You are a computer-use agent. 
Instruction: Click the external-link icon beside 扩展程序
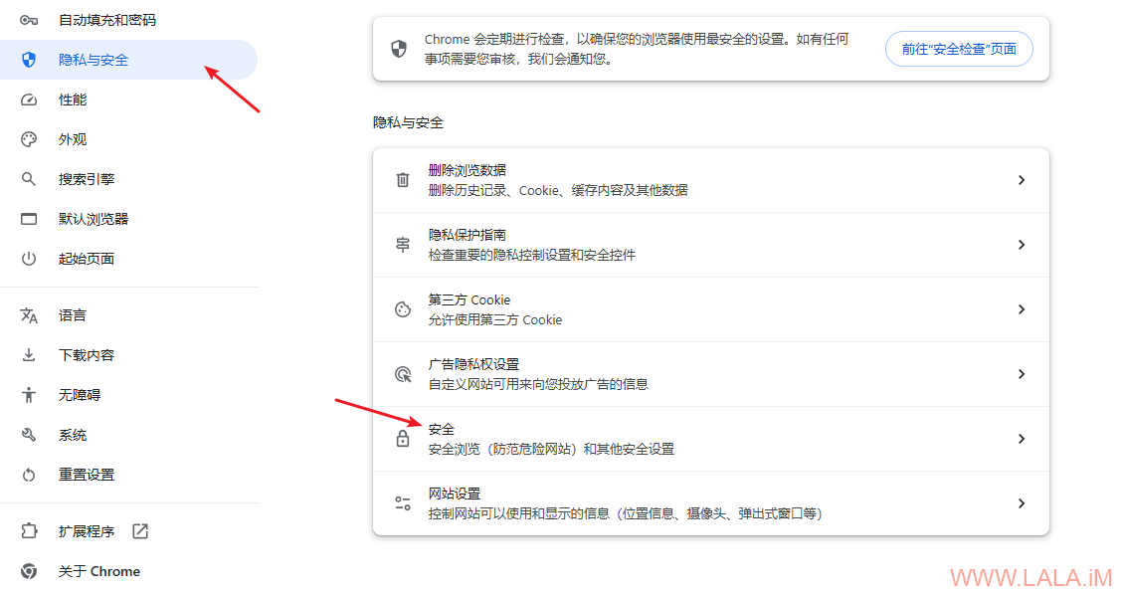coord(140,531)
